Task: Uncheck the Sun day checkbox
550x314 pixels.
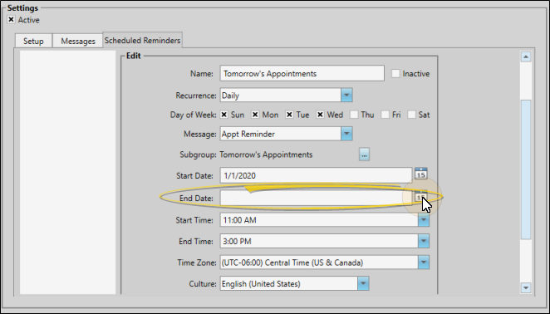Action: (223, 115)
